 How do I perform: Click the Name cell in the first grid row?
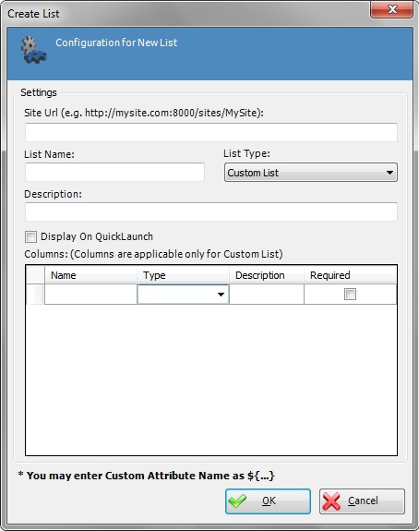click(90, 295)
